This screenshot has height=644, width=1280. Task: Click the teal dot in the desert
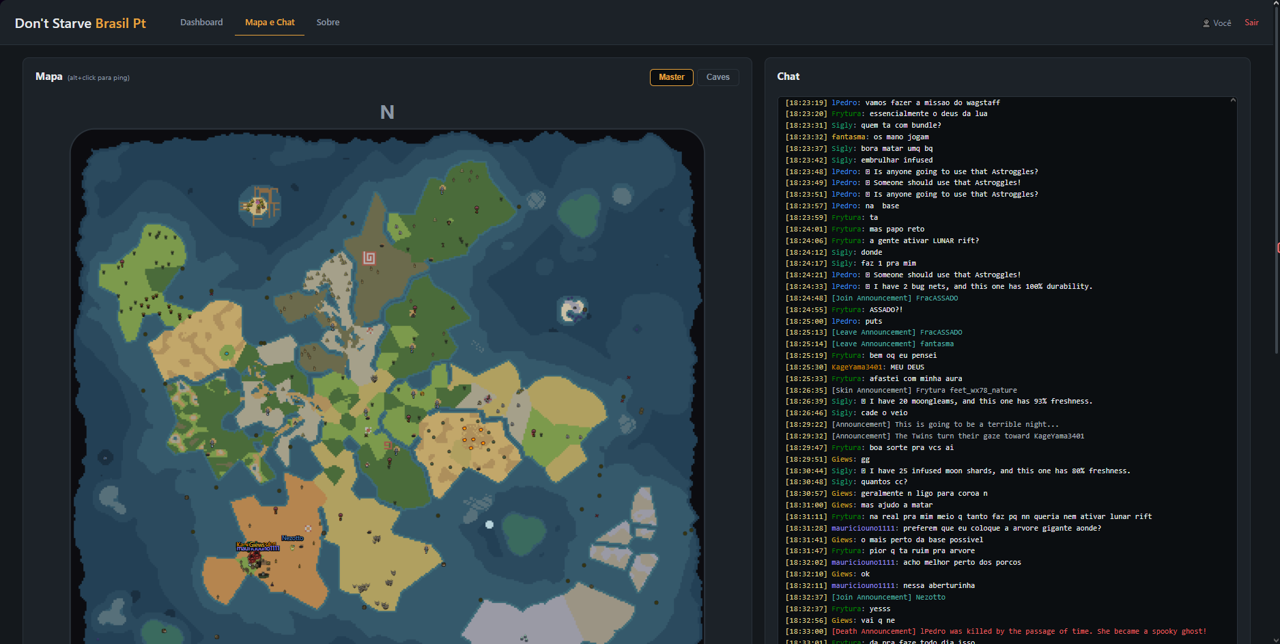tap(227, 353)
